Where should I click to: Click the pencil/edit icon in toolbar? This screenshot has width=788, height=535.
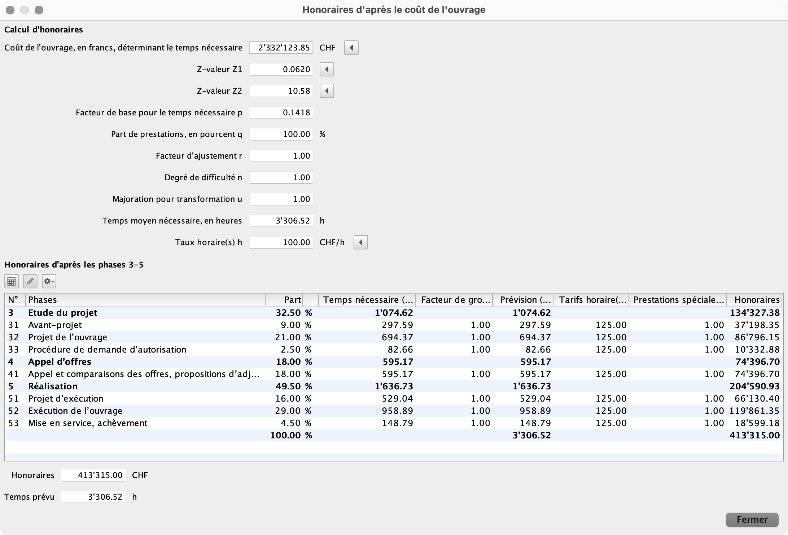pos(30,280)
